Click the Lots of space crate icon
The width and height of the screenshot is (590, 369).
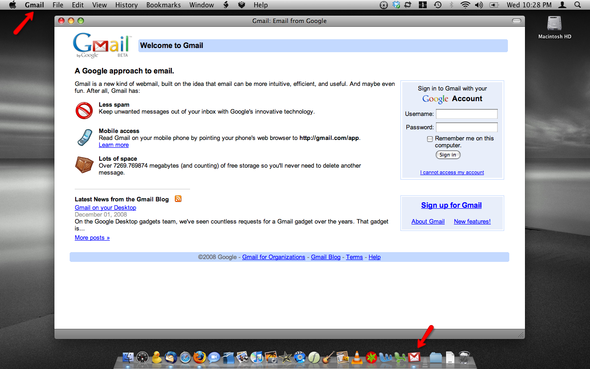[x=84, y=165]
